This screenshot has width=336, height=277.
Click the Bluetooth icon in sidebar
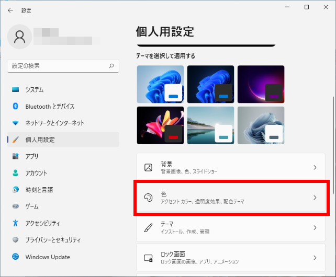point(15,106)
